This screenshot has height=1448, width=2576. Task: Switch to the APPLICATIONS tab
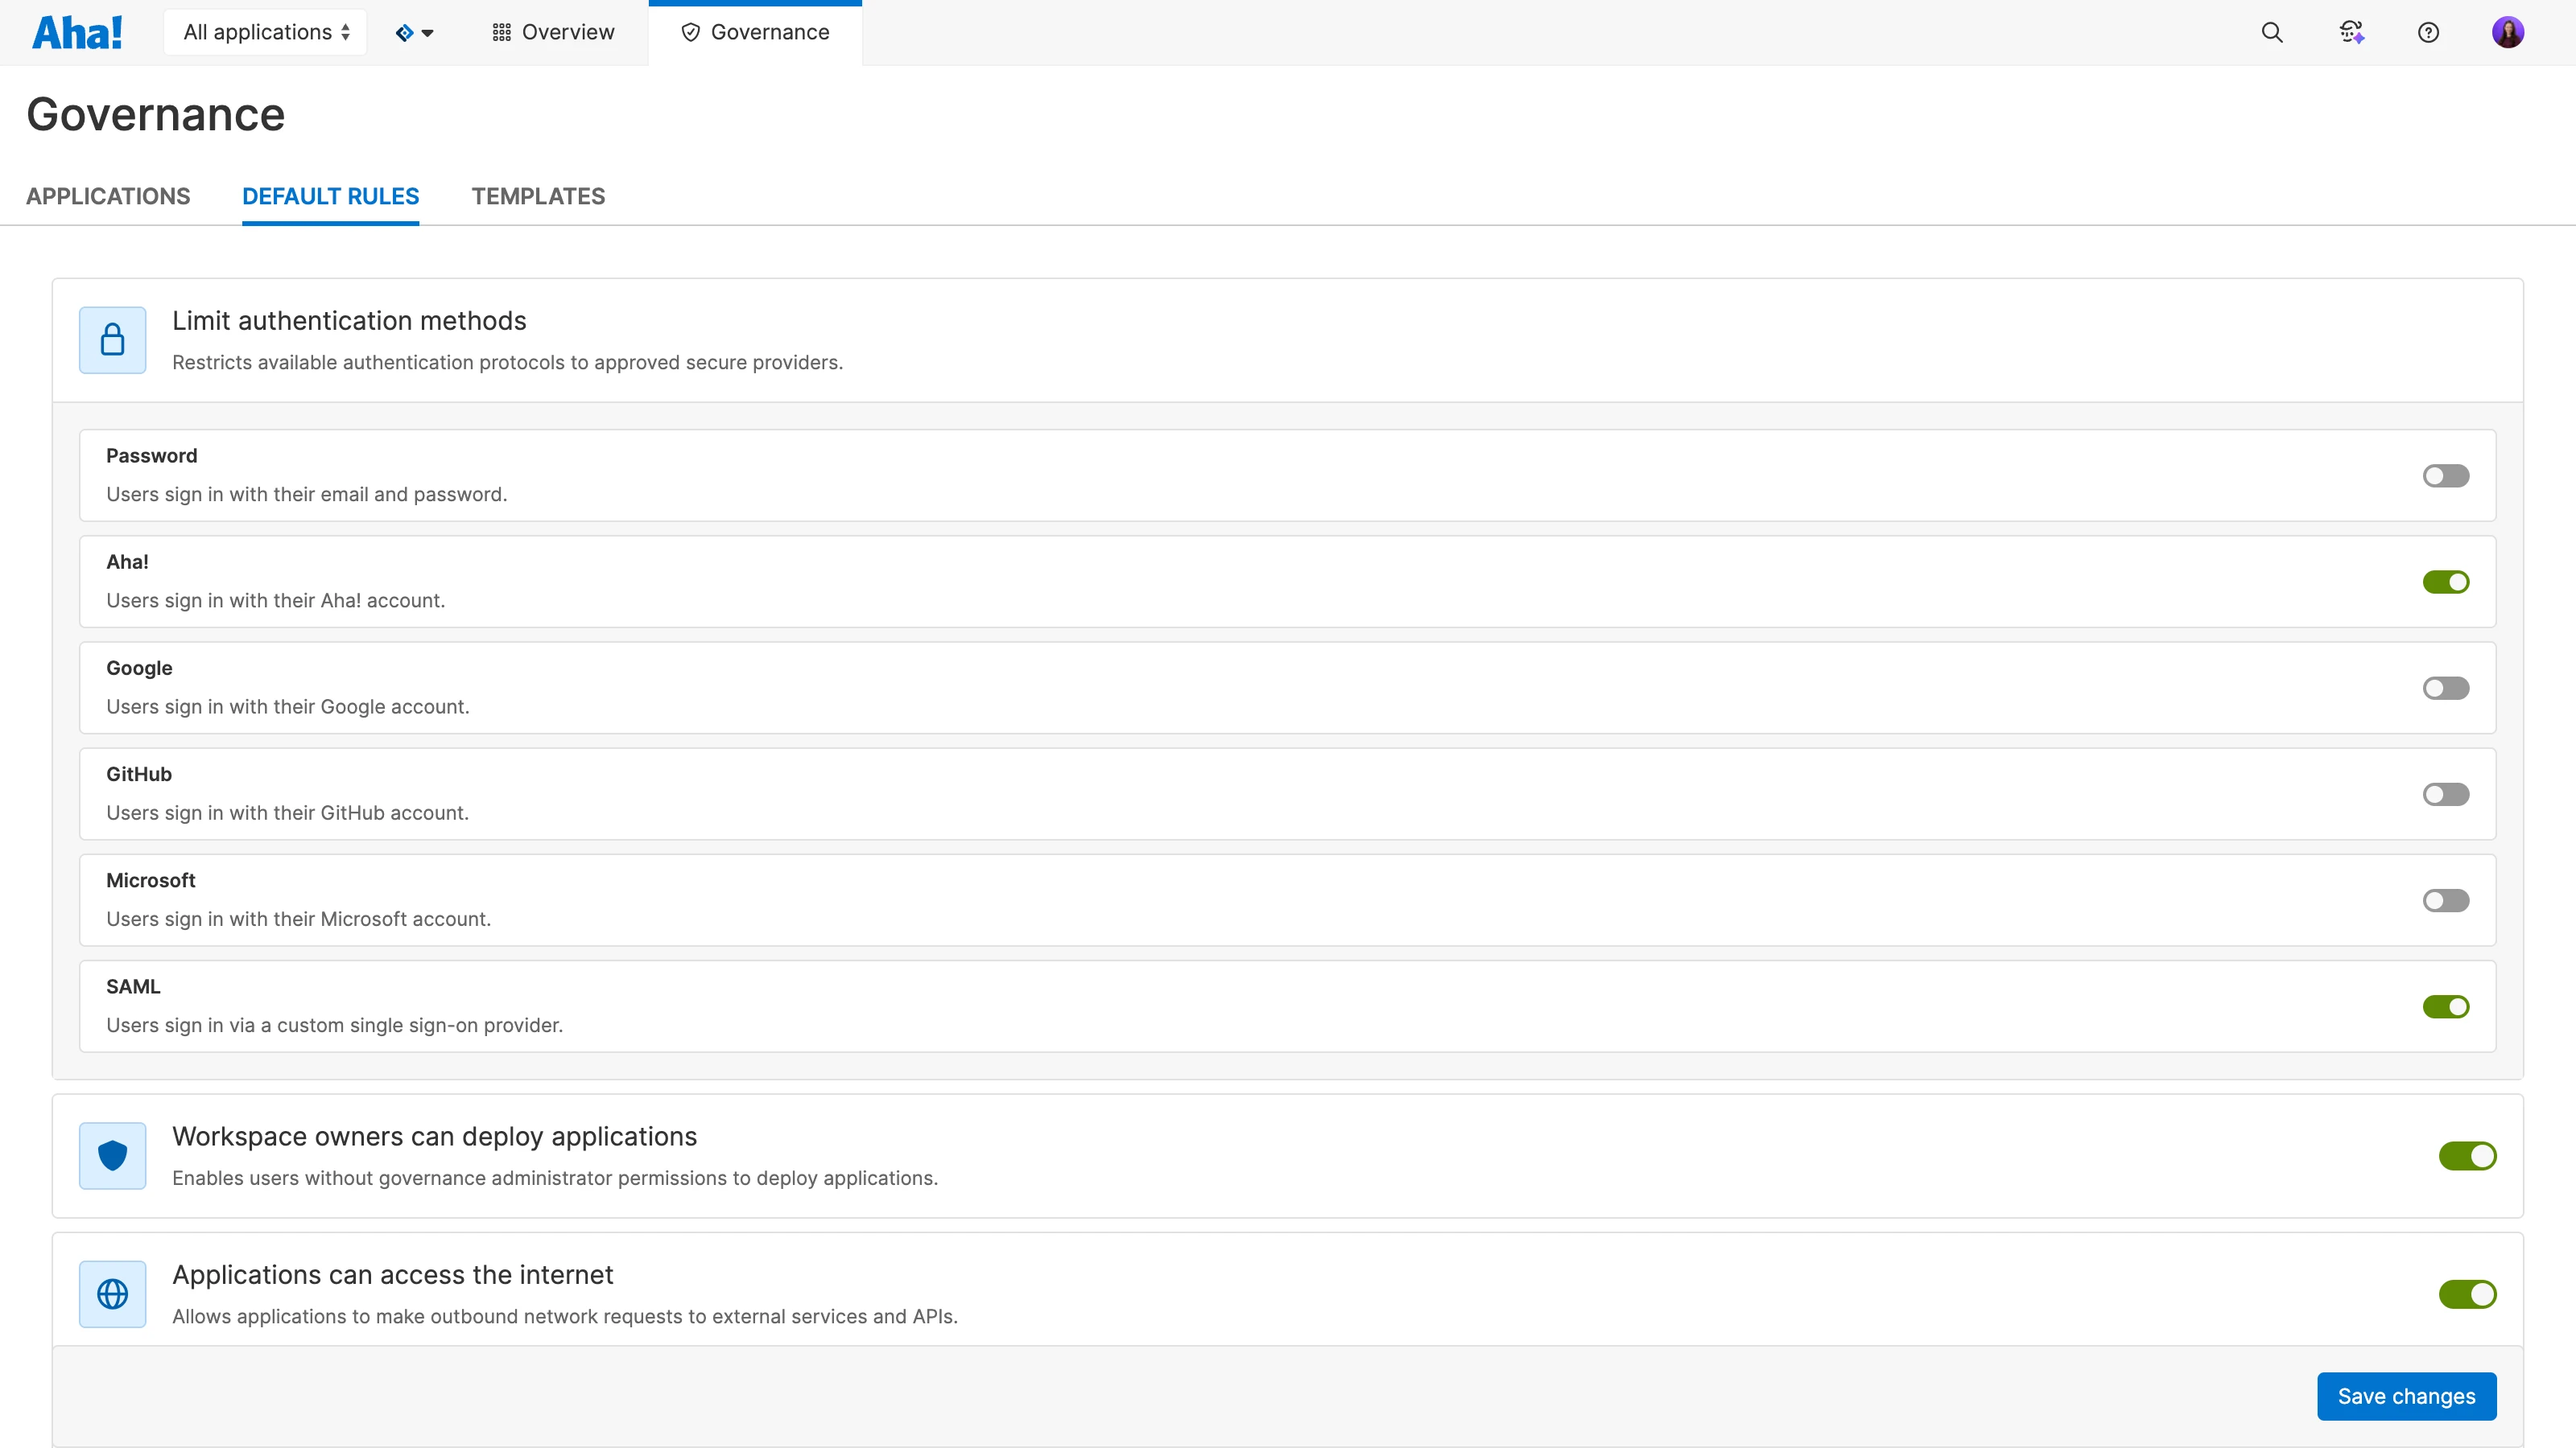click(108, 195)
